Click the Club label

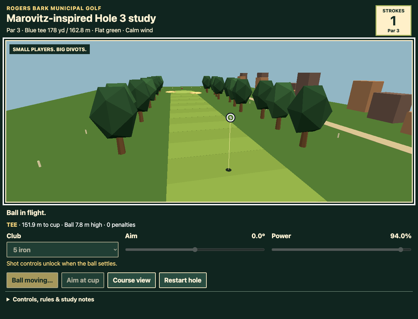click(x=14, y=236)
